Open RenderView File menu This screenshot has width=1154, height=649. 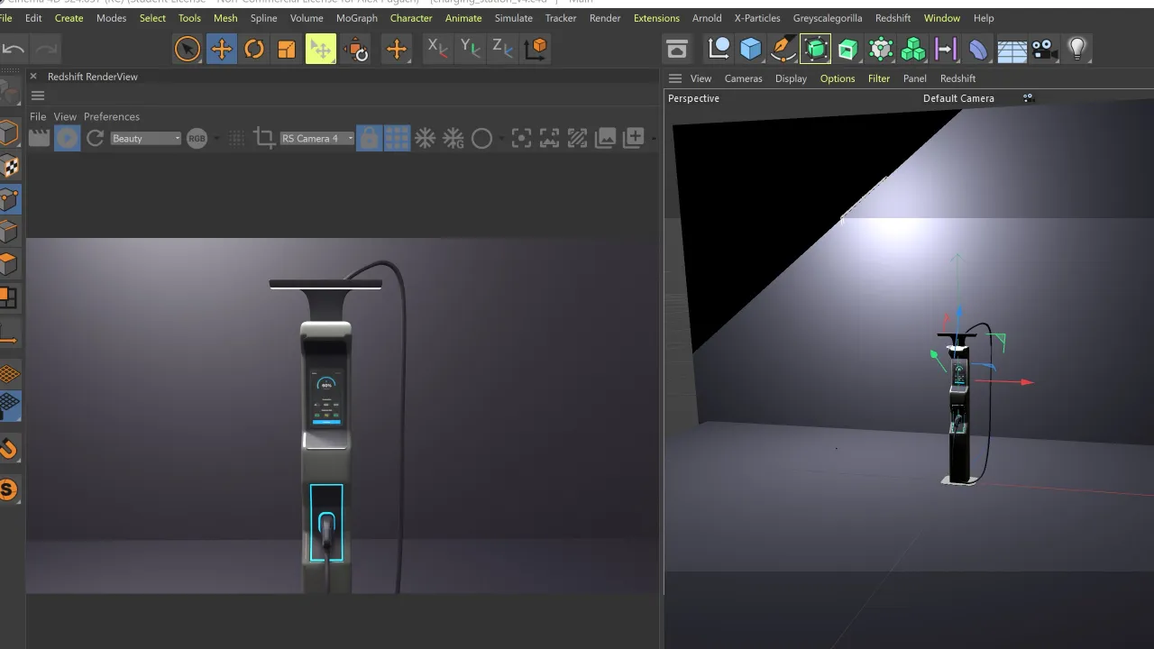click(38, 116)
